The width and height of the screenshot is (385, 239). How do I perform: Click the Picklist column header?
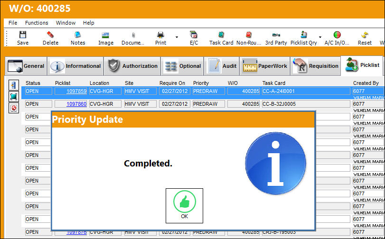pos(63,83)
